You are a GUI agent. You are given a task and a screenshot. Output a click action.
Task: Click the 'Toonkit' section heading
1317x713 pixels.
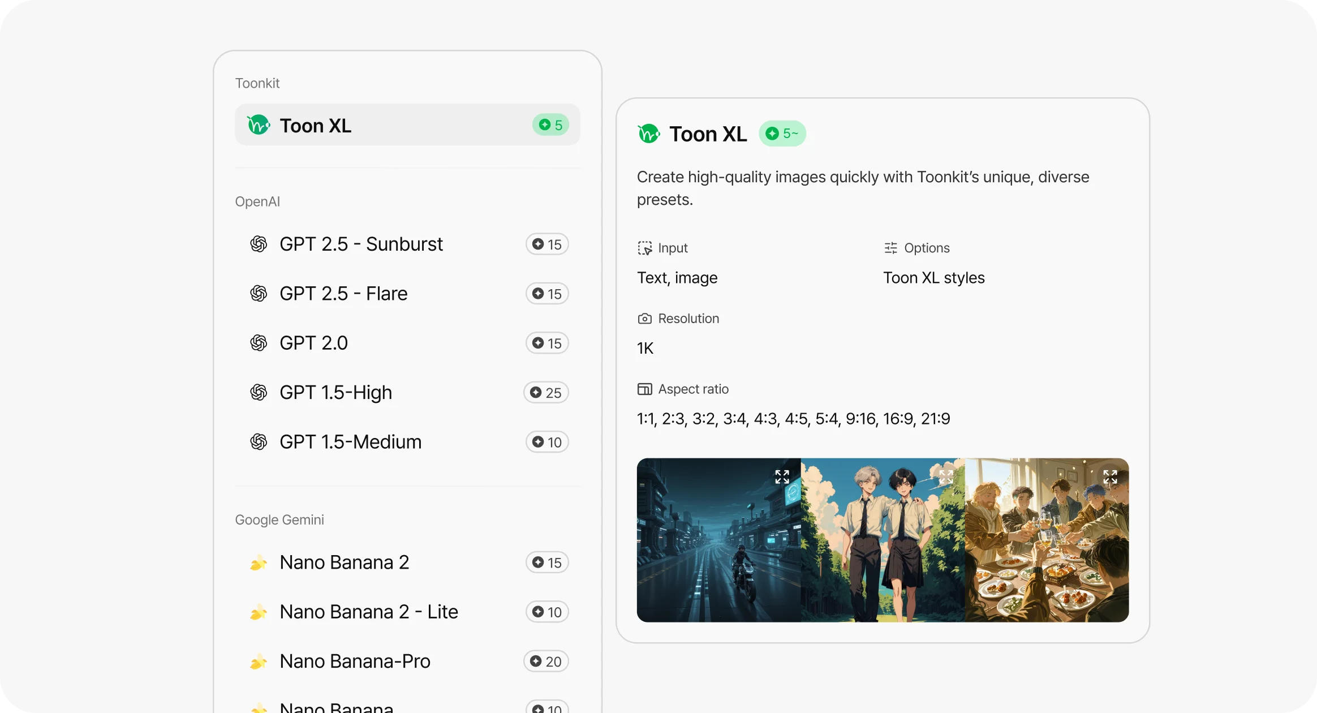(x=257, y=83)
